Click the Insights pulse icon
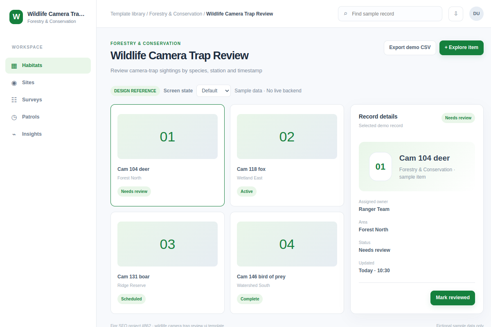Image resolution: width=491 pixels, height=327 pixels. tap(14, 134)
